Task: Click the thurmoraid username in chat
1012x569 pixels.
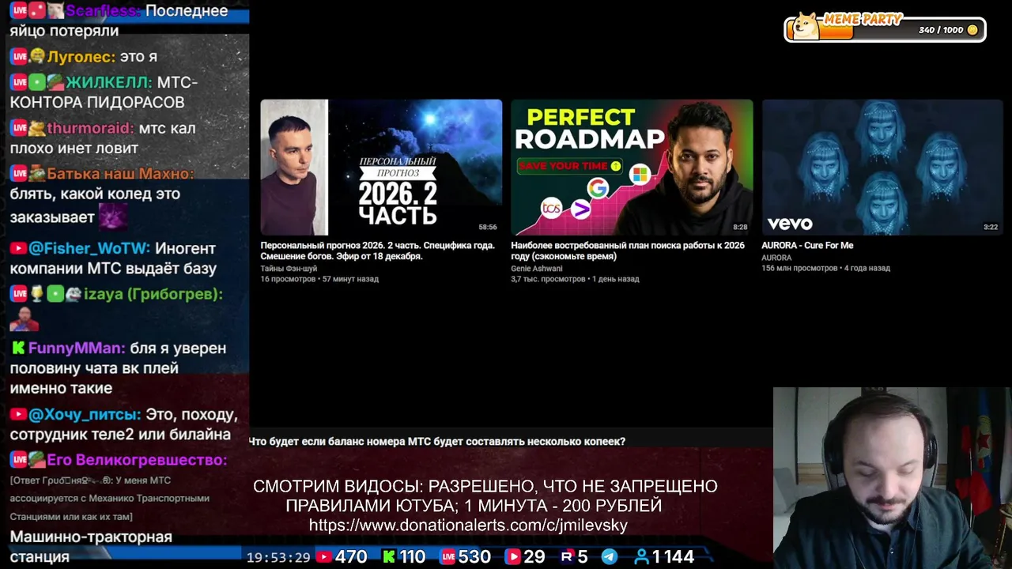Action: point(90,128)
